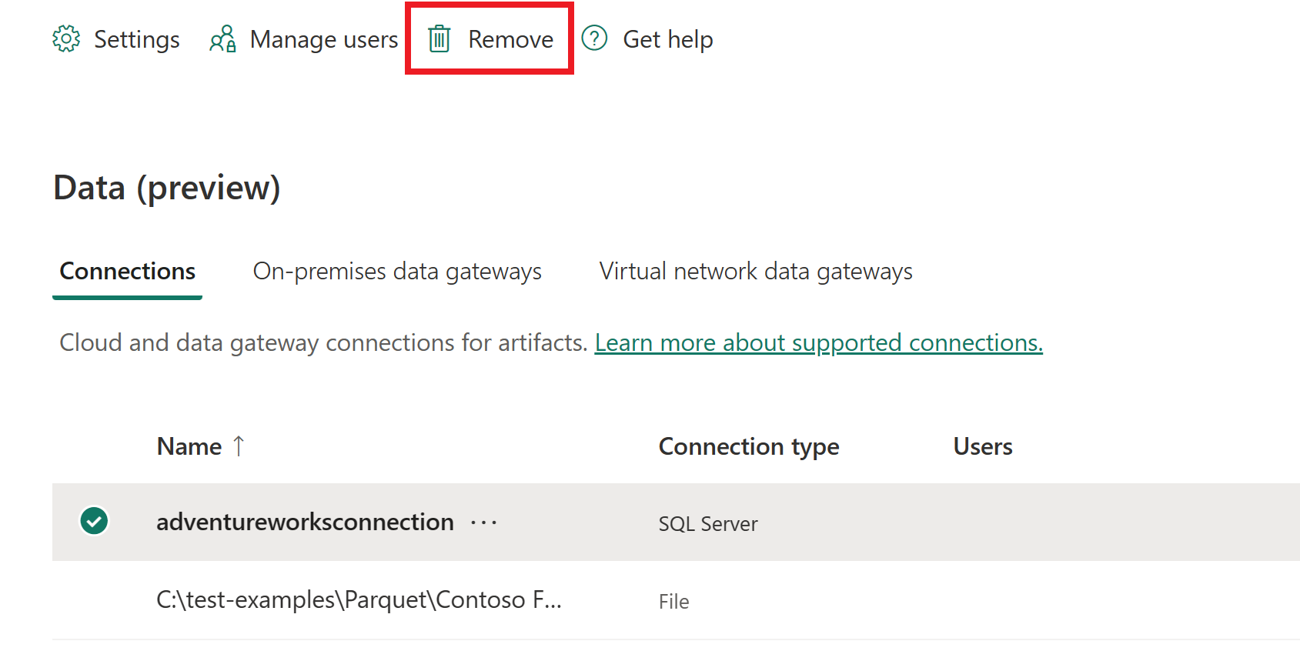The height and width of the screenshot is (661, 1300).
Task: Switch to On-premises data gateways tab
Action: coord(397,271)
